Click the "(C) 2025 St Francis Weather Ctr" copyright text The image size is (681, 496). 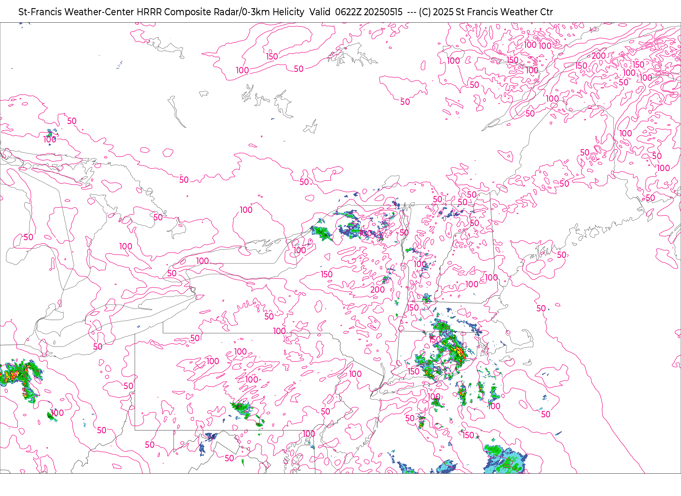click(x=486, y=12)
